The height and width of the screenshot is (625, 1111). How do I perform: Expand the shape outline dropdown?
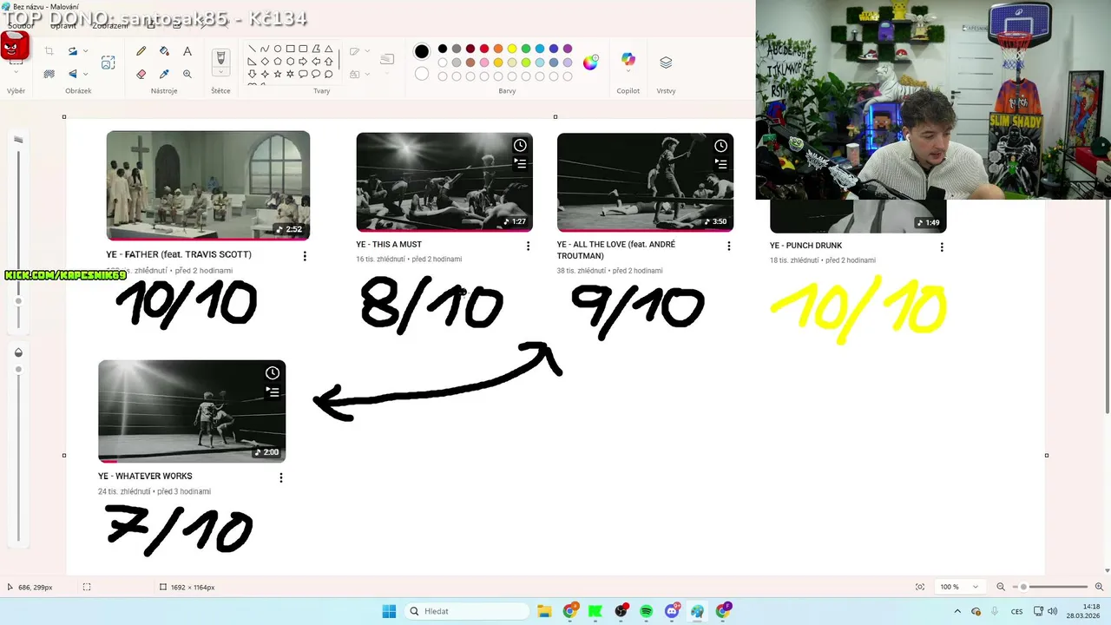(x=368, y=51)
